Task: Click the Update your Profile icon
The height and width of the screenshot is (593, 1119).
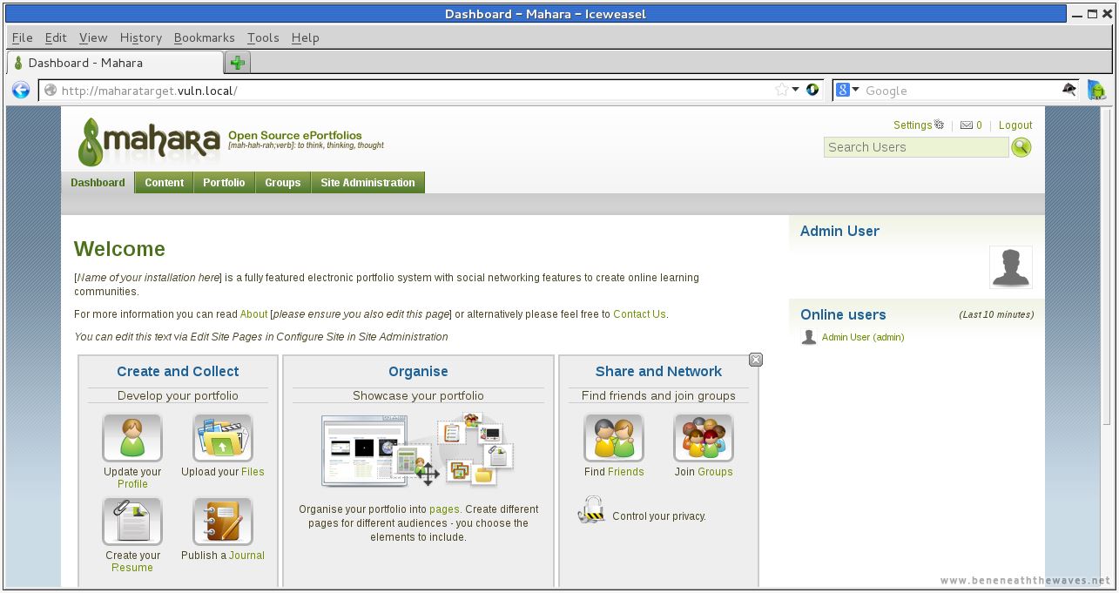Action: point(132,437)
